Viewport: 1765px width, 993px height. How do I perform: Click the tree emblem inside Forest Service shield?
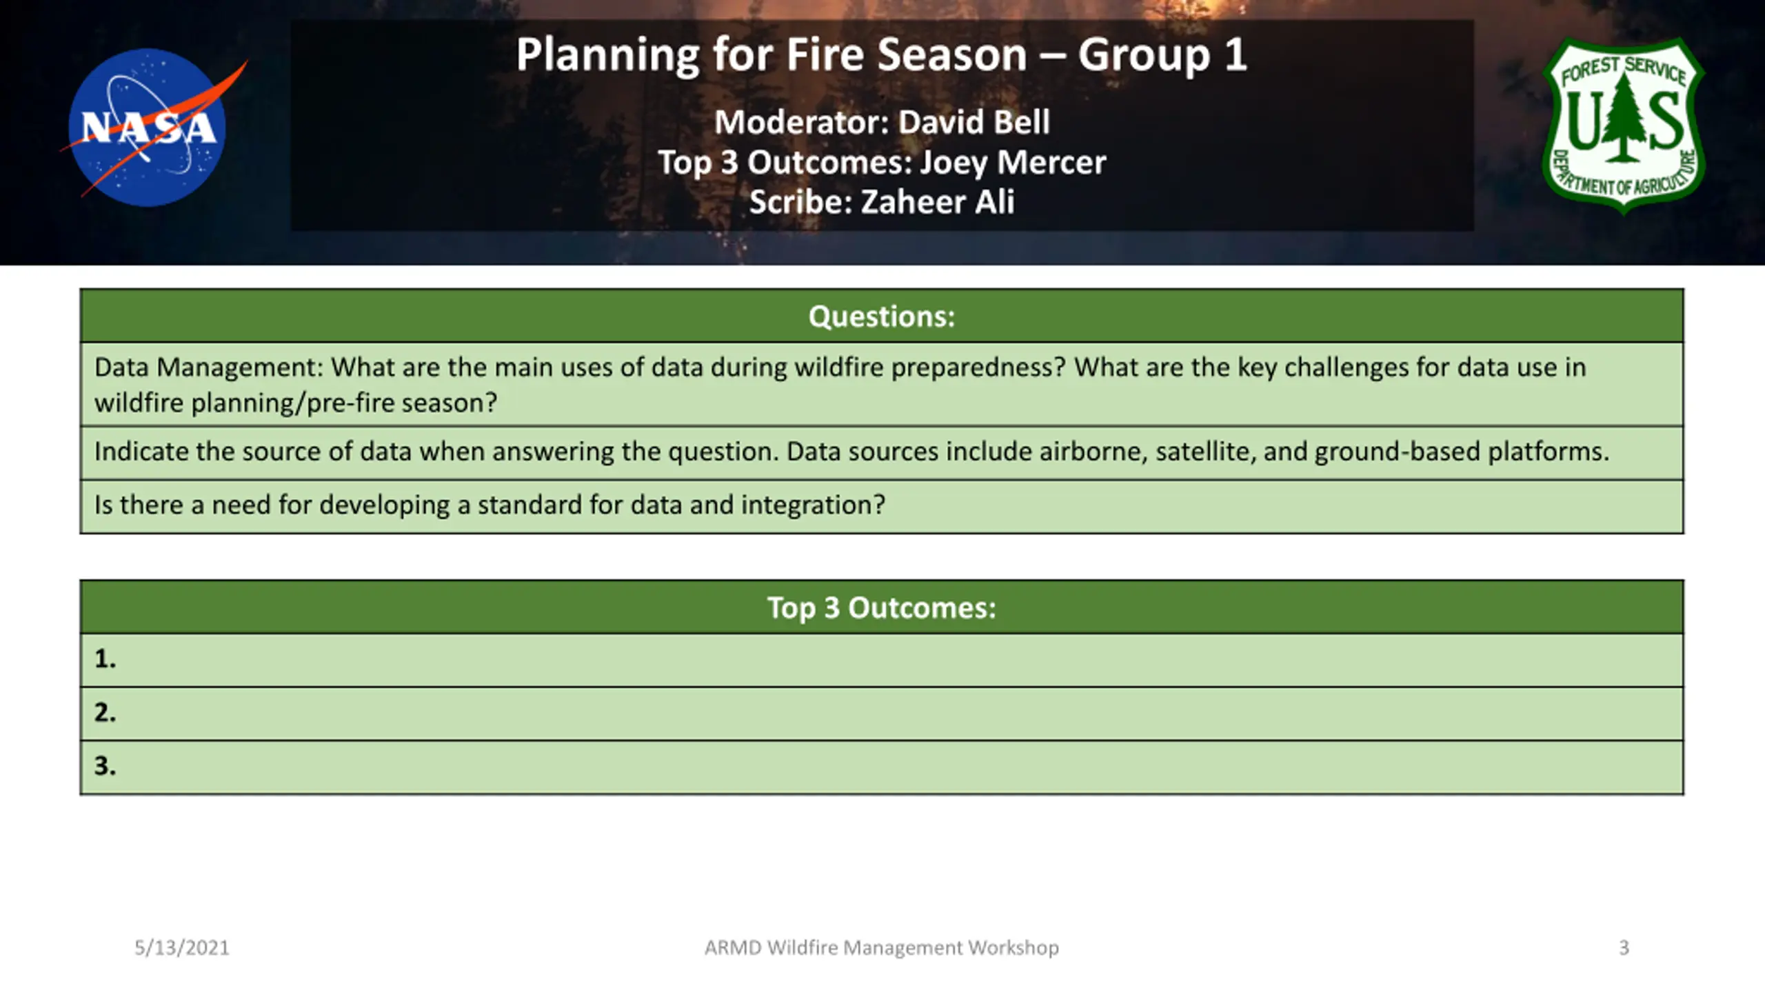(x=1624, y=119)
